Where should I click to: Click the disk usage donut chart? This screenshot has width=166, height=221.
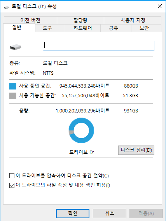81,130
